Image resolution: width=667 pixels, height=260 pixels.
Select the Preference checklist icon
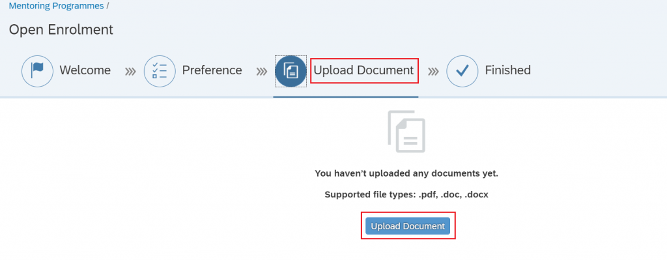click(x=160, y=71)
